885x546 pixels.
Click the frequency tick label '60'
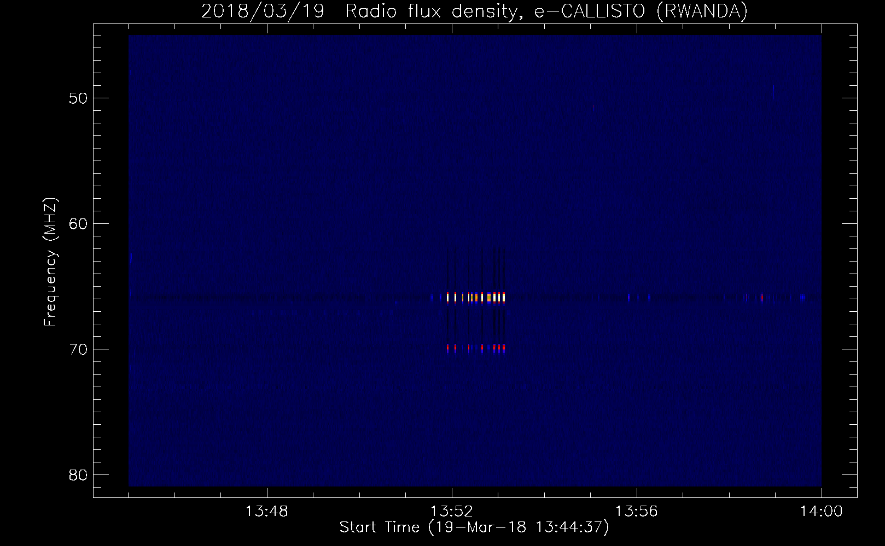(78, 224)
